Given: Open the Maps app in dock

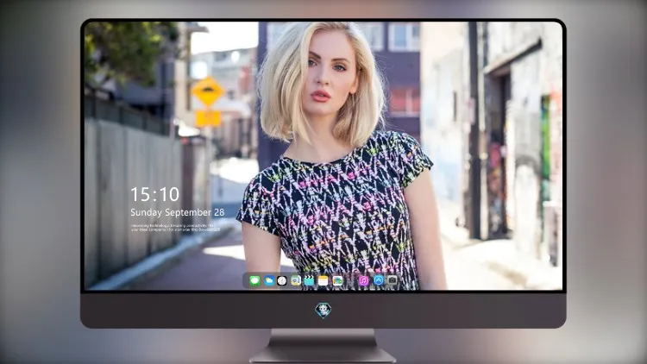Looking at the screenshot, I should click(295, 281).
